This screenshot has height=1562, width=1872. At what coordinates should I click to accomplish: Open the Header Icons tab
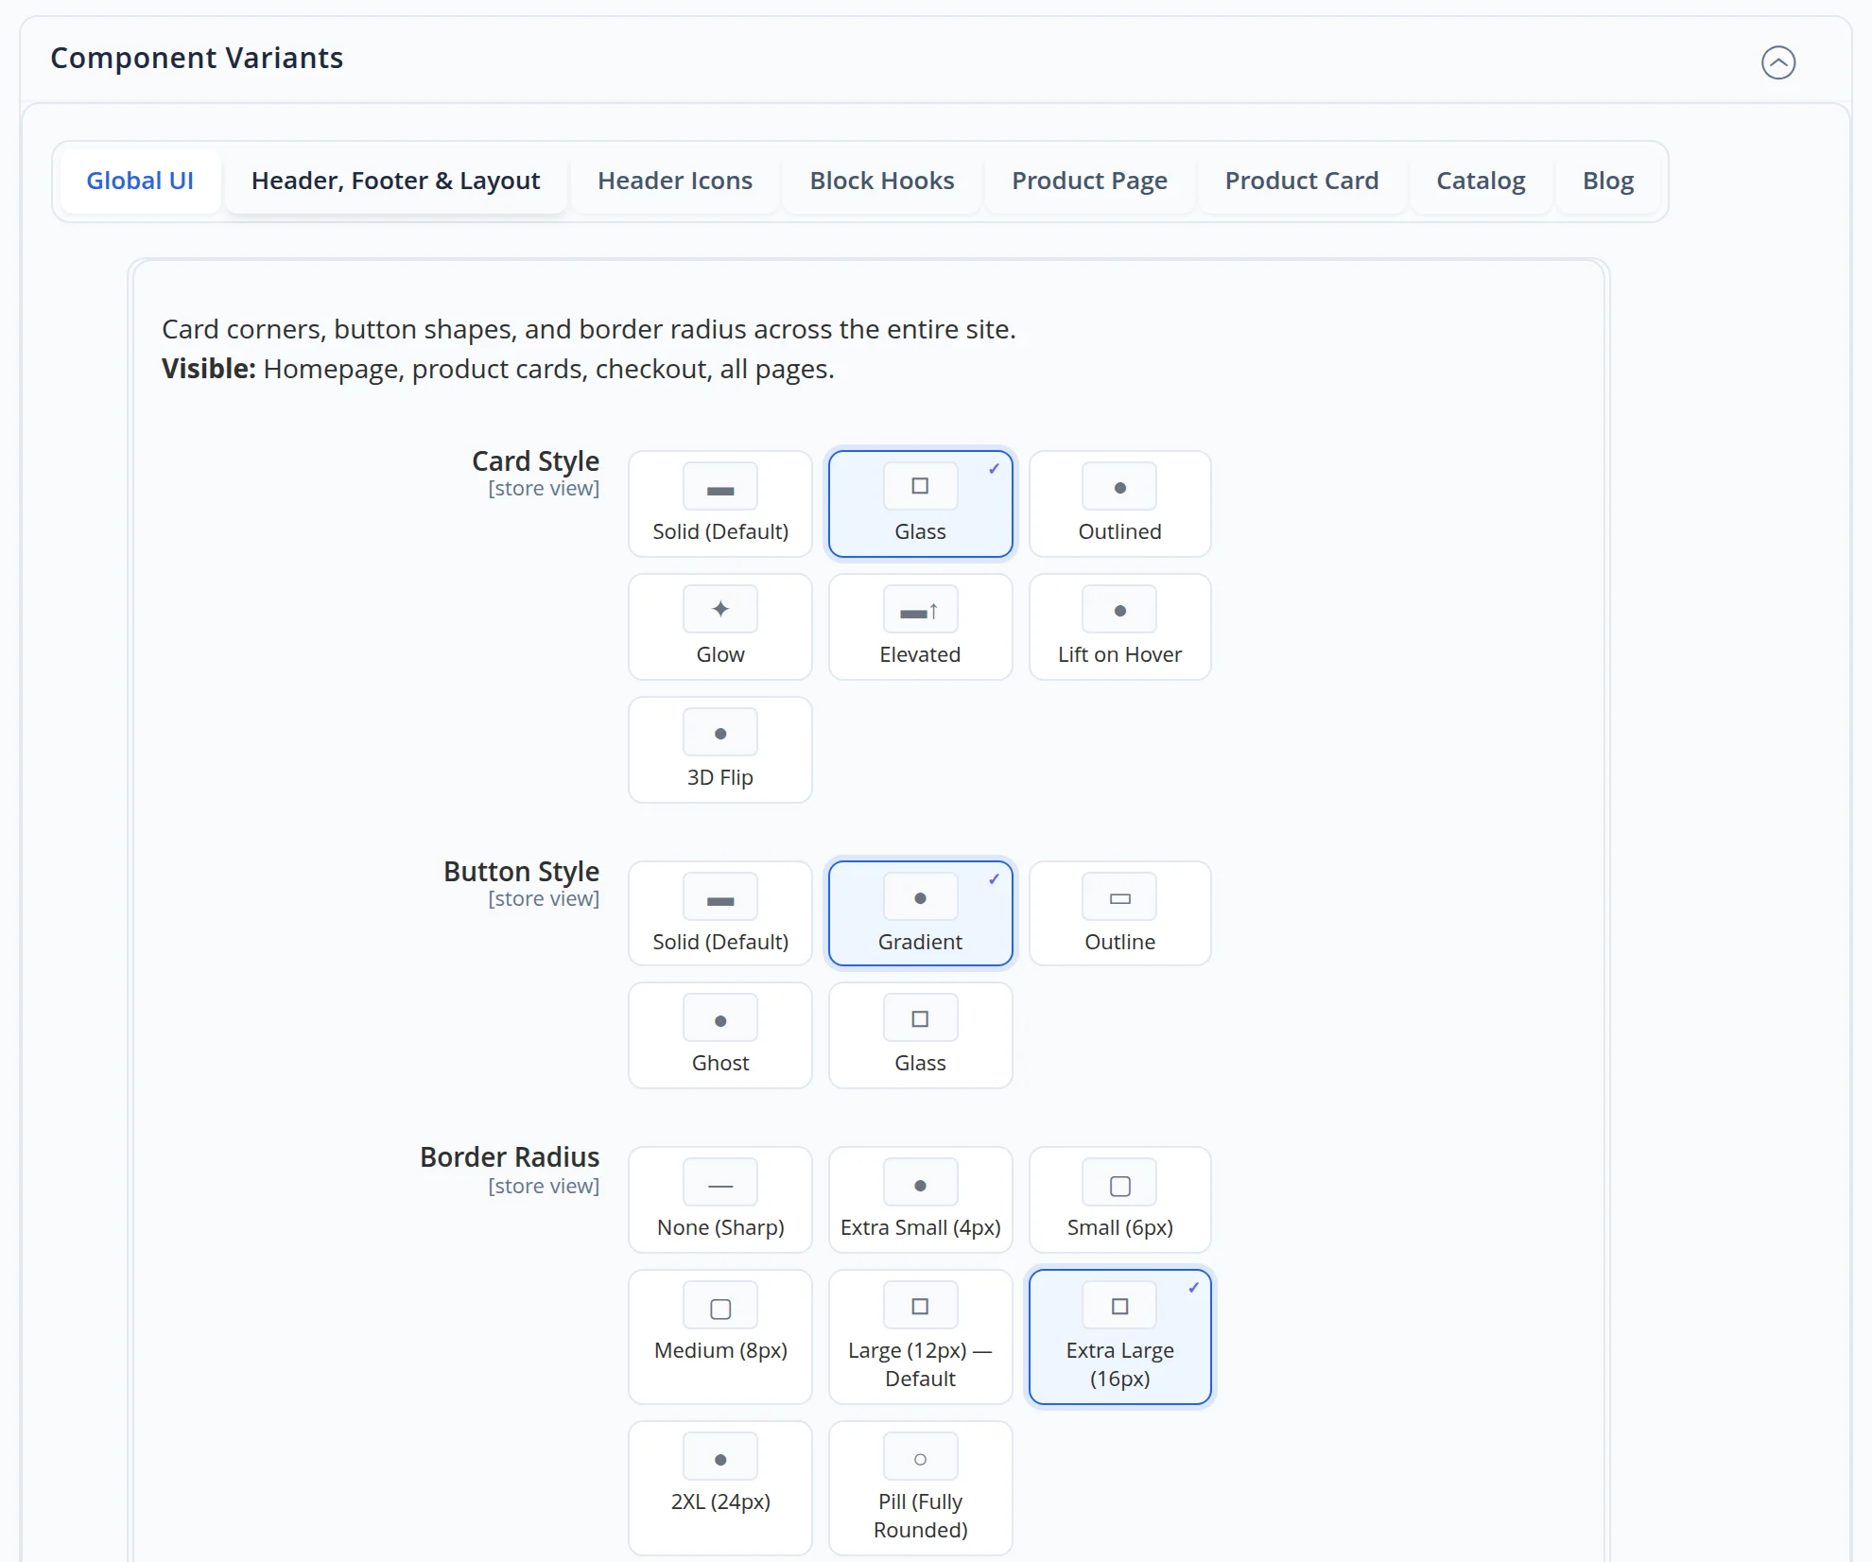pos(675,181)
